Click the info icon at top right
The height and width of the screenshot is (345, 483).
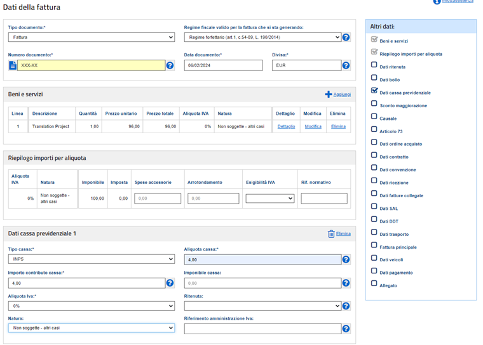[x=437, y=1]
